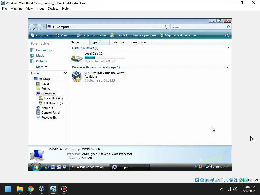
Task: Expand More favorite links
Action: [42, 67]
